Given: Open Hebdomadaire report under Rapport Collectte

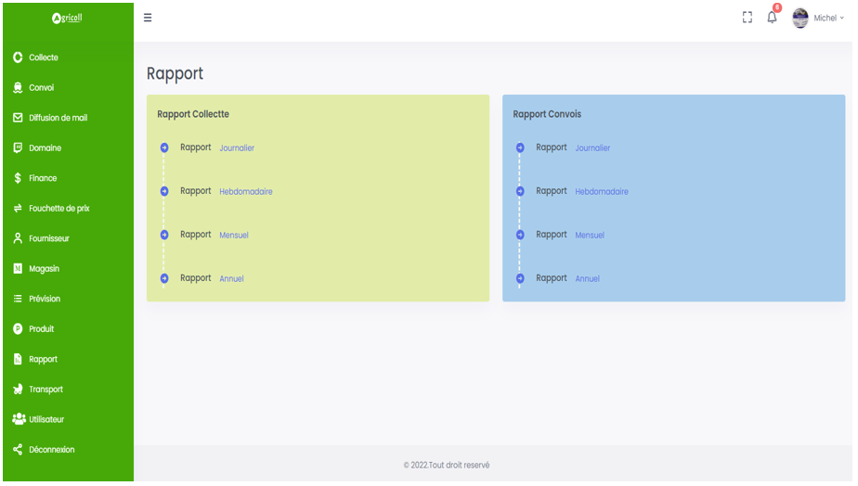Looking at the screenshot, I should pos(246,192).
